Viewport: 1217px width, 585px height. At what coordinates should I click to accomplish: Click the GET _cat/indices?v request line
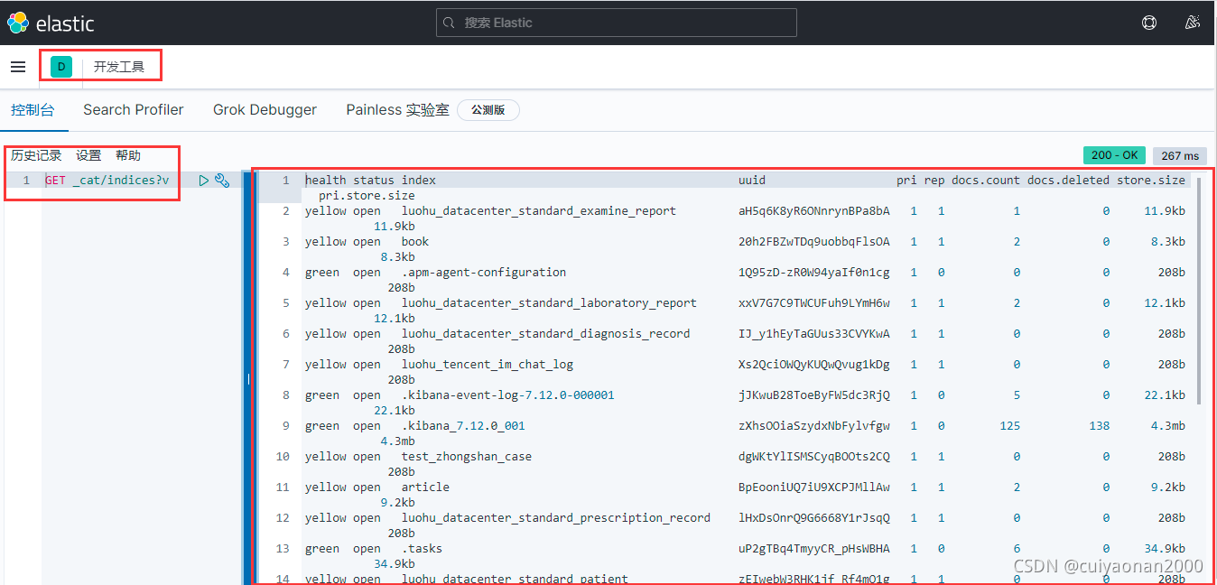(107, 181)
